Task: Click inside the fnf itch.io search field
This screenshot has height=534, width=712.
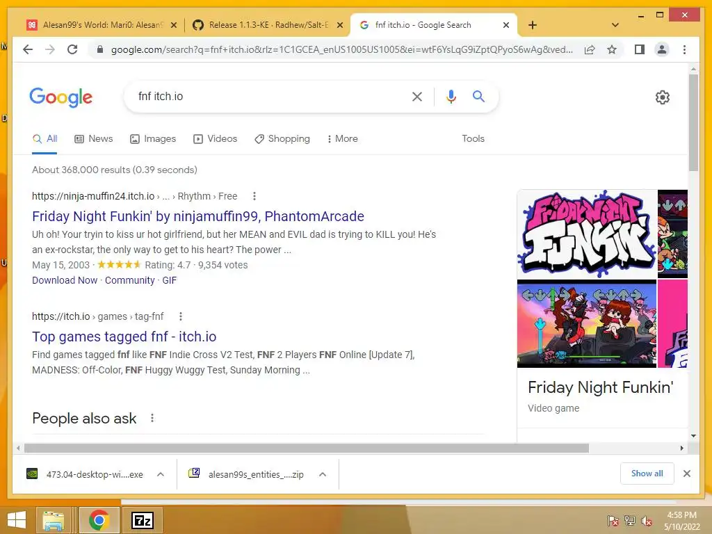Action: (x=268, y=96)
